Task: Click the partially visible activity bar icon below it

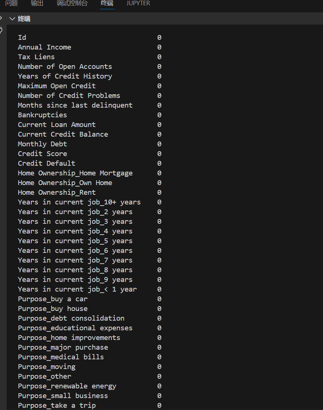Action: click(1, 30)
